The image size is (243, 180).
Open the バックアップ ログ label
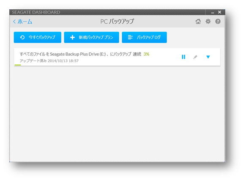(x=148, y=37)
